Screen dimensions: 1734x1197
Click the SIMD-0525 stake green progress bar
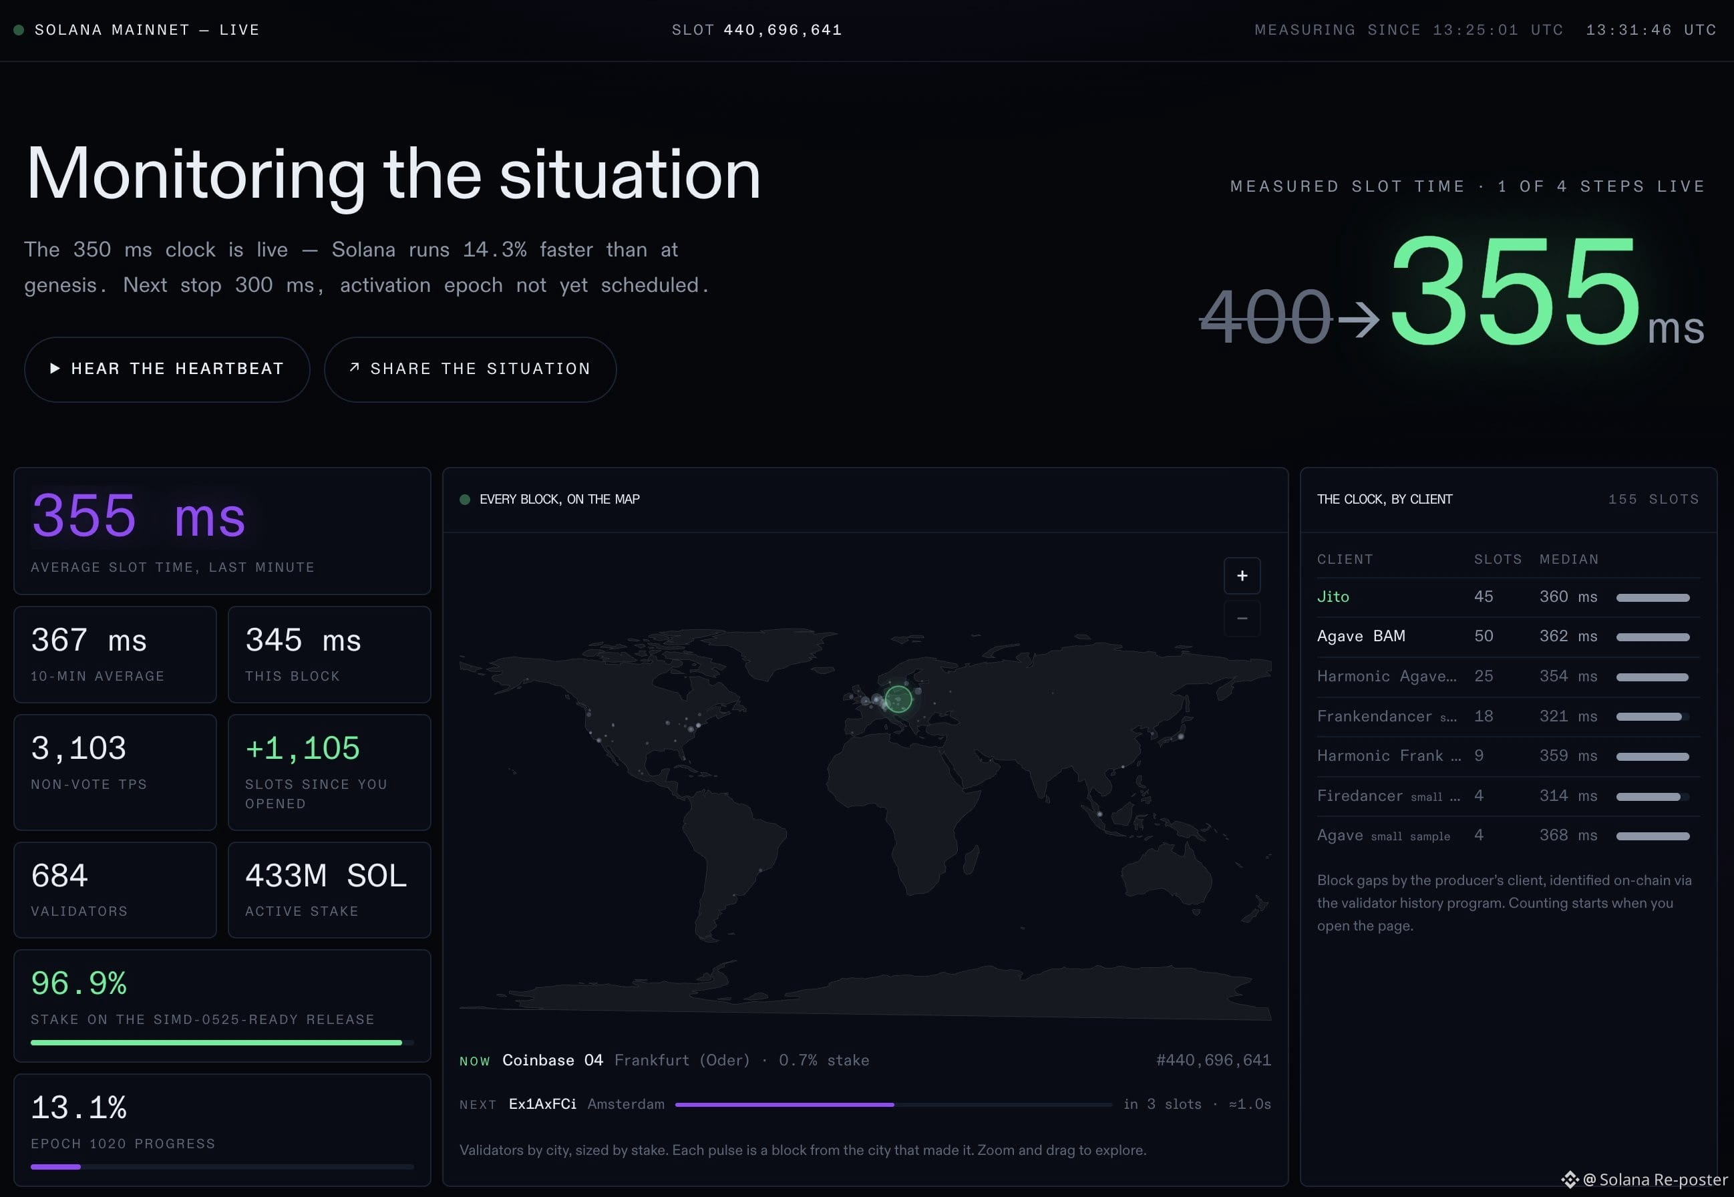point(222,1043)
